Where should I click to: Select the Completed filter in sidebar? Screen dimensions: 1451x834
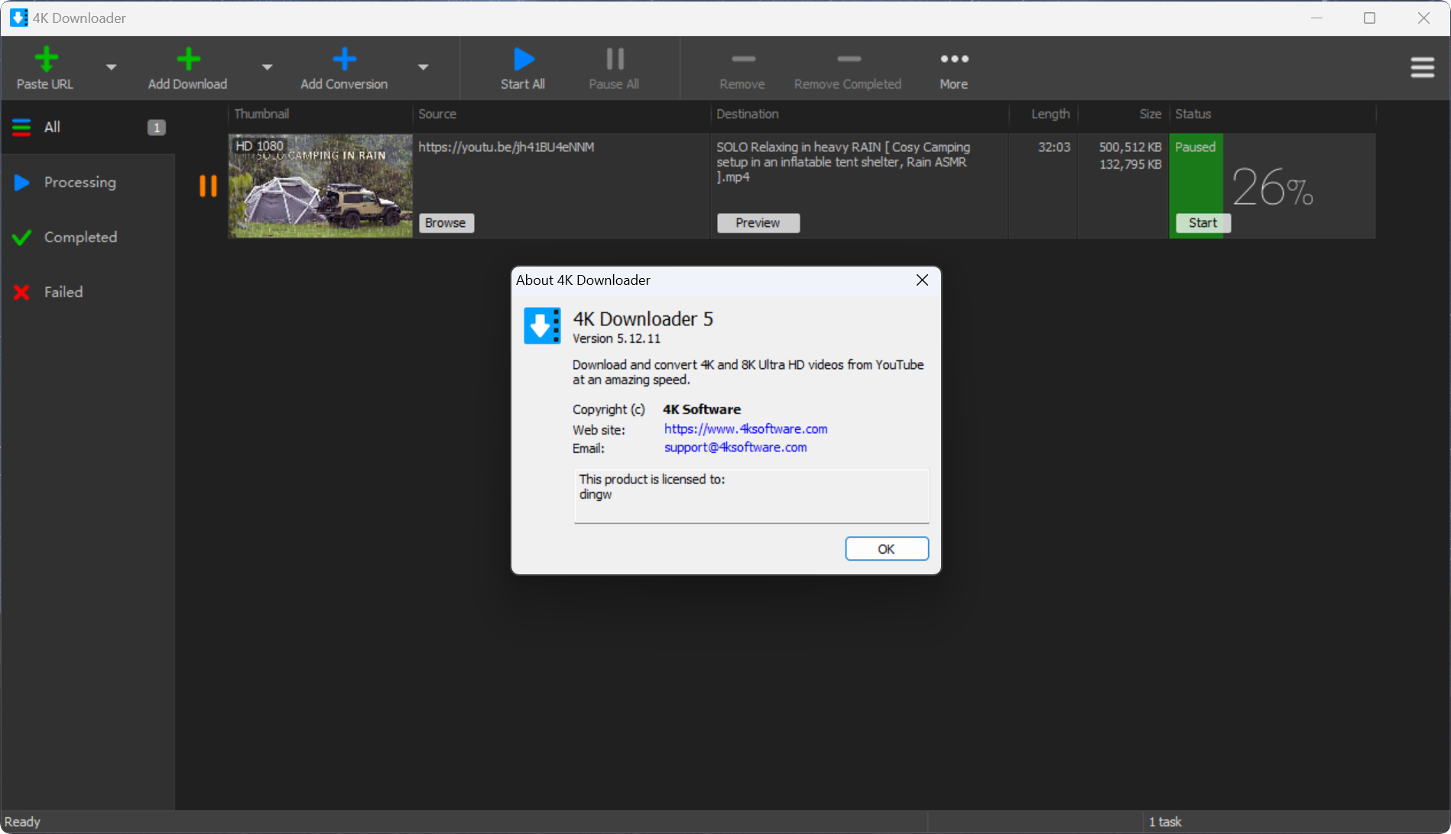click(80, 238)
